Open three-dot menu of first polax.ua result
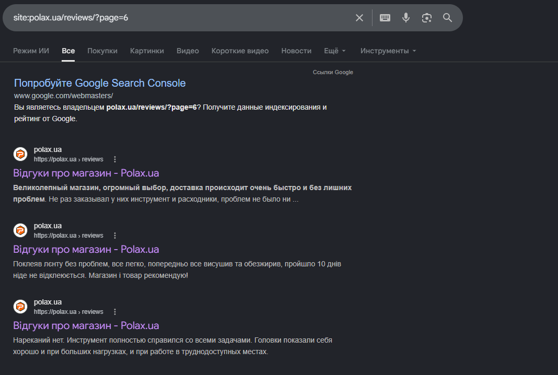558x375 pixels. coord(114,159)
